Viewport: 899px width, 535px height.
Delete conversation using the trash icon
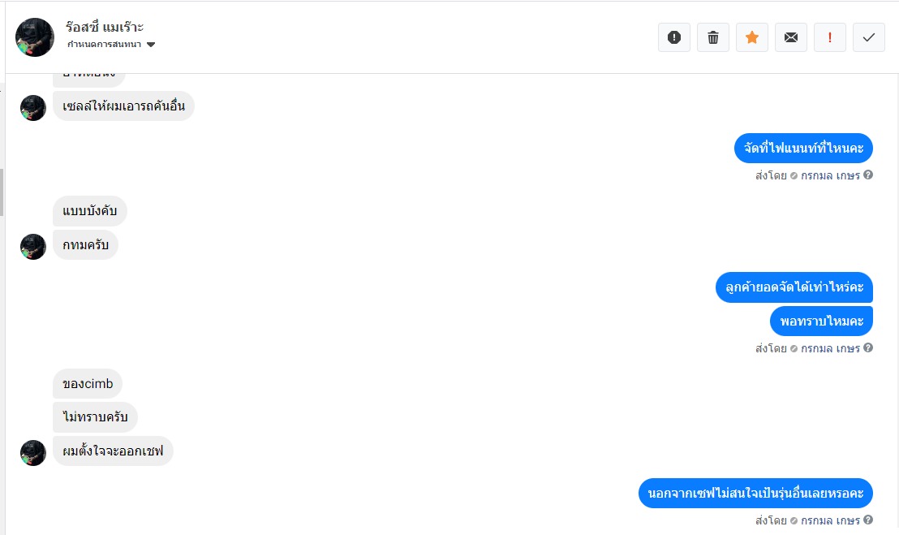(713, 37)
